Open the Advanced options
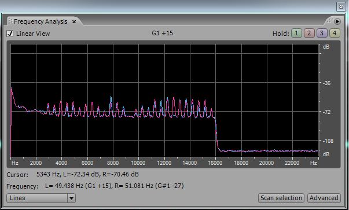The width and height of the screenshot is (349, 210). [324, 198]
